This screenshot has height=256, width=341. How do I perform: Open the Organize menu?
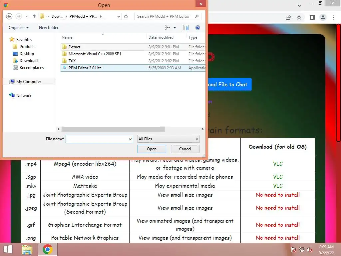point(19,28)
